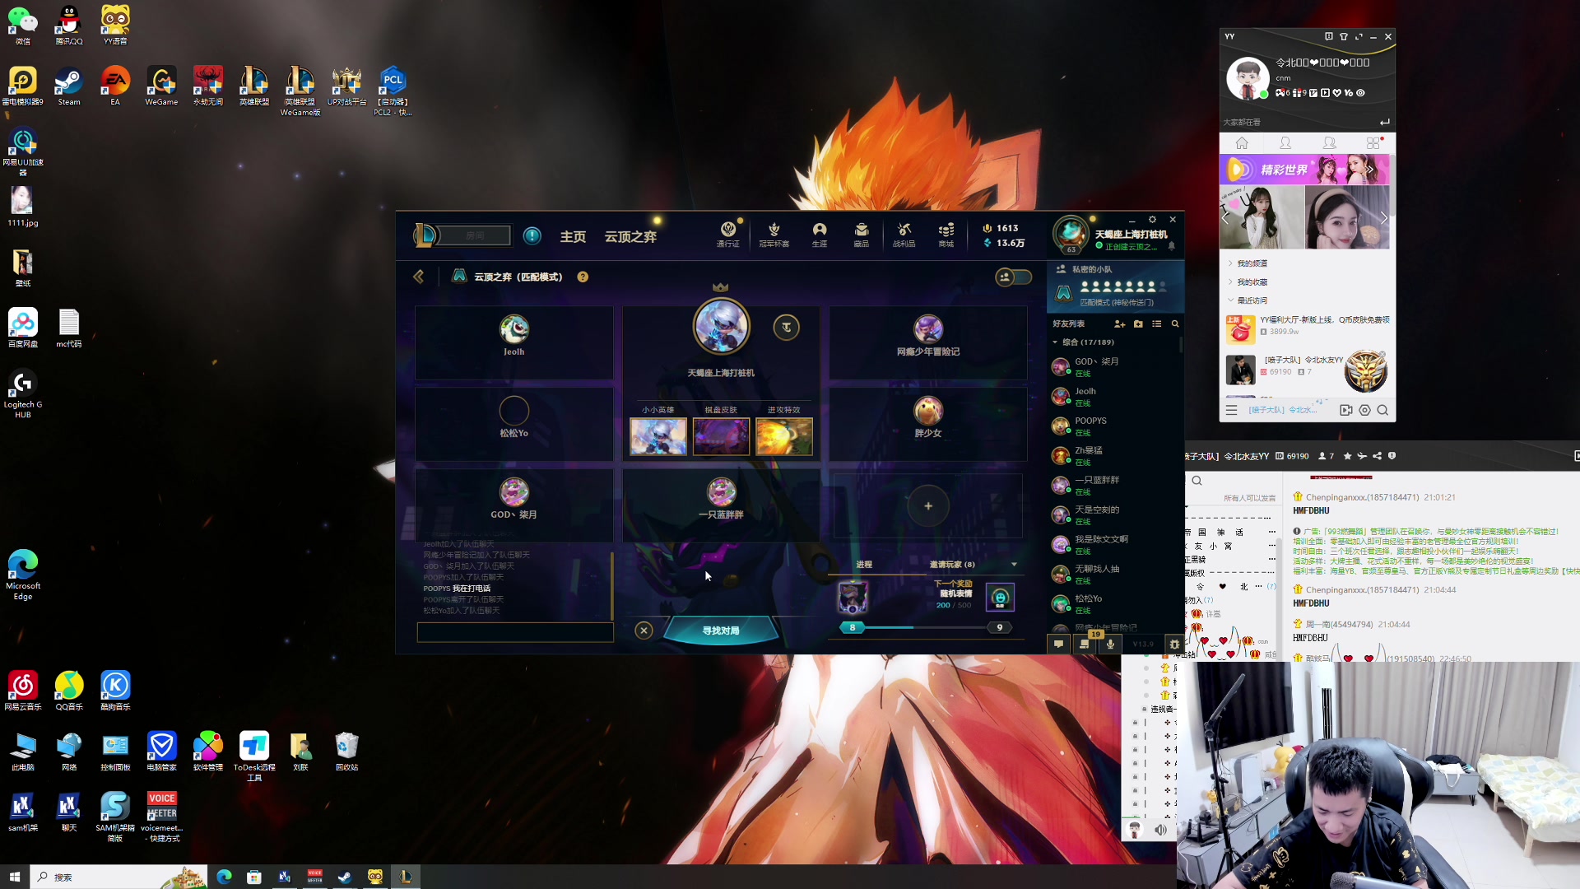1580x889 pixels.
Task: Toggle the open party switch in lobby
Action: [1013, 277]
